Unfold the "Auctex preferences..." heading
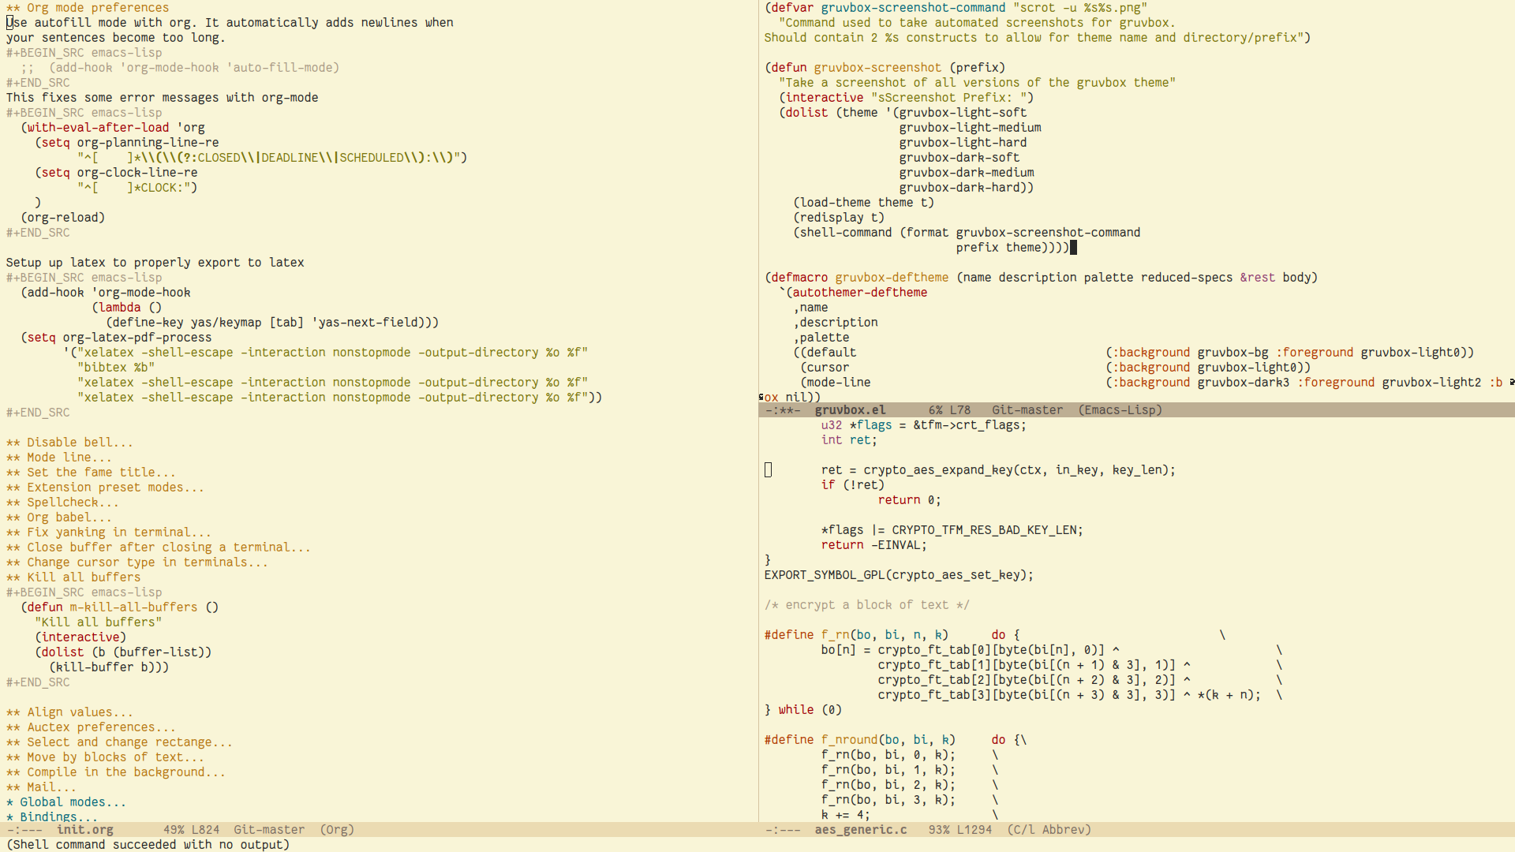1515x852 pixels. (x=101, y=727)
